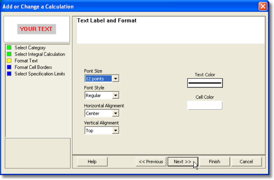Click the Font Style label
This screenshot has width=274, height=180.
94,88
